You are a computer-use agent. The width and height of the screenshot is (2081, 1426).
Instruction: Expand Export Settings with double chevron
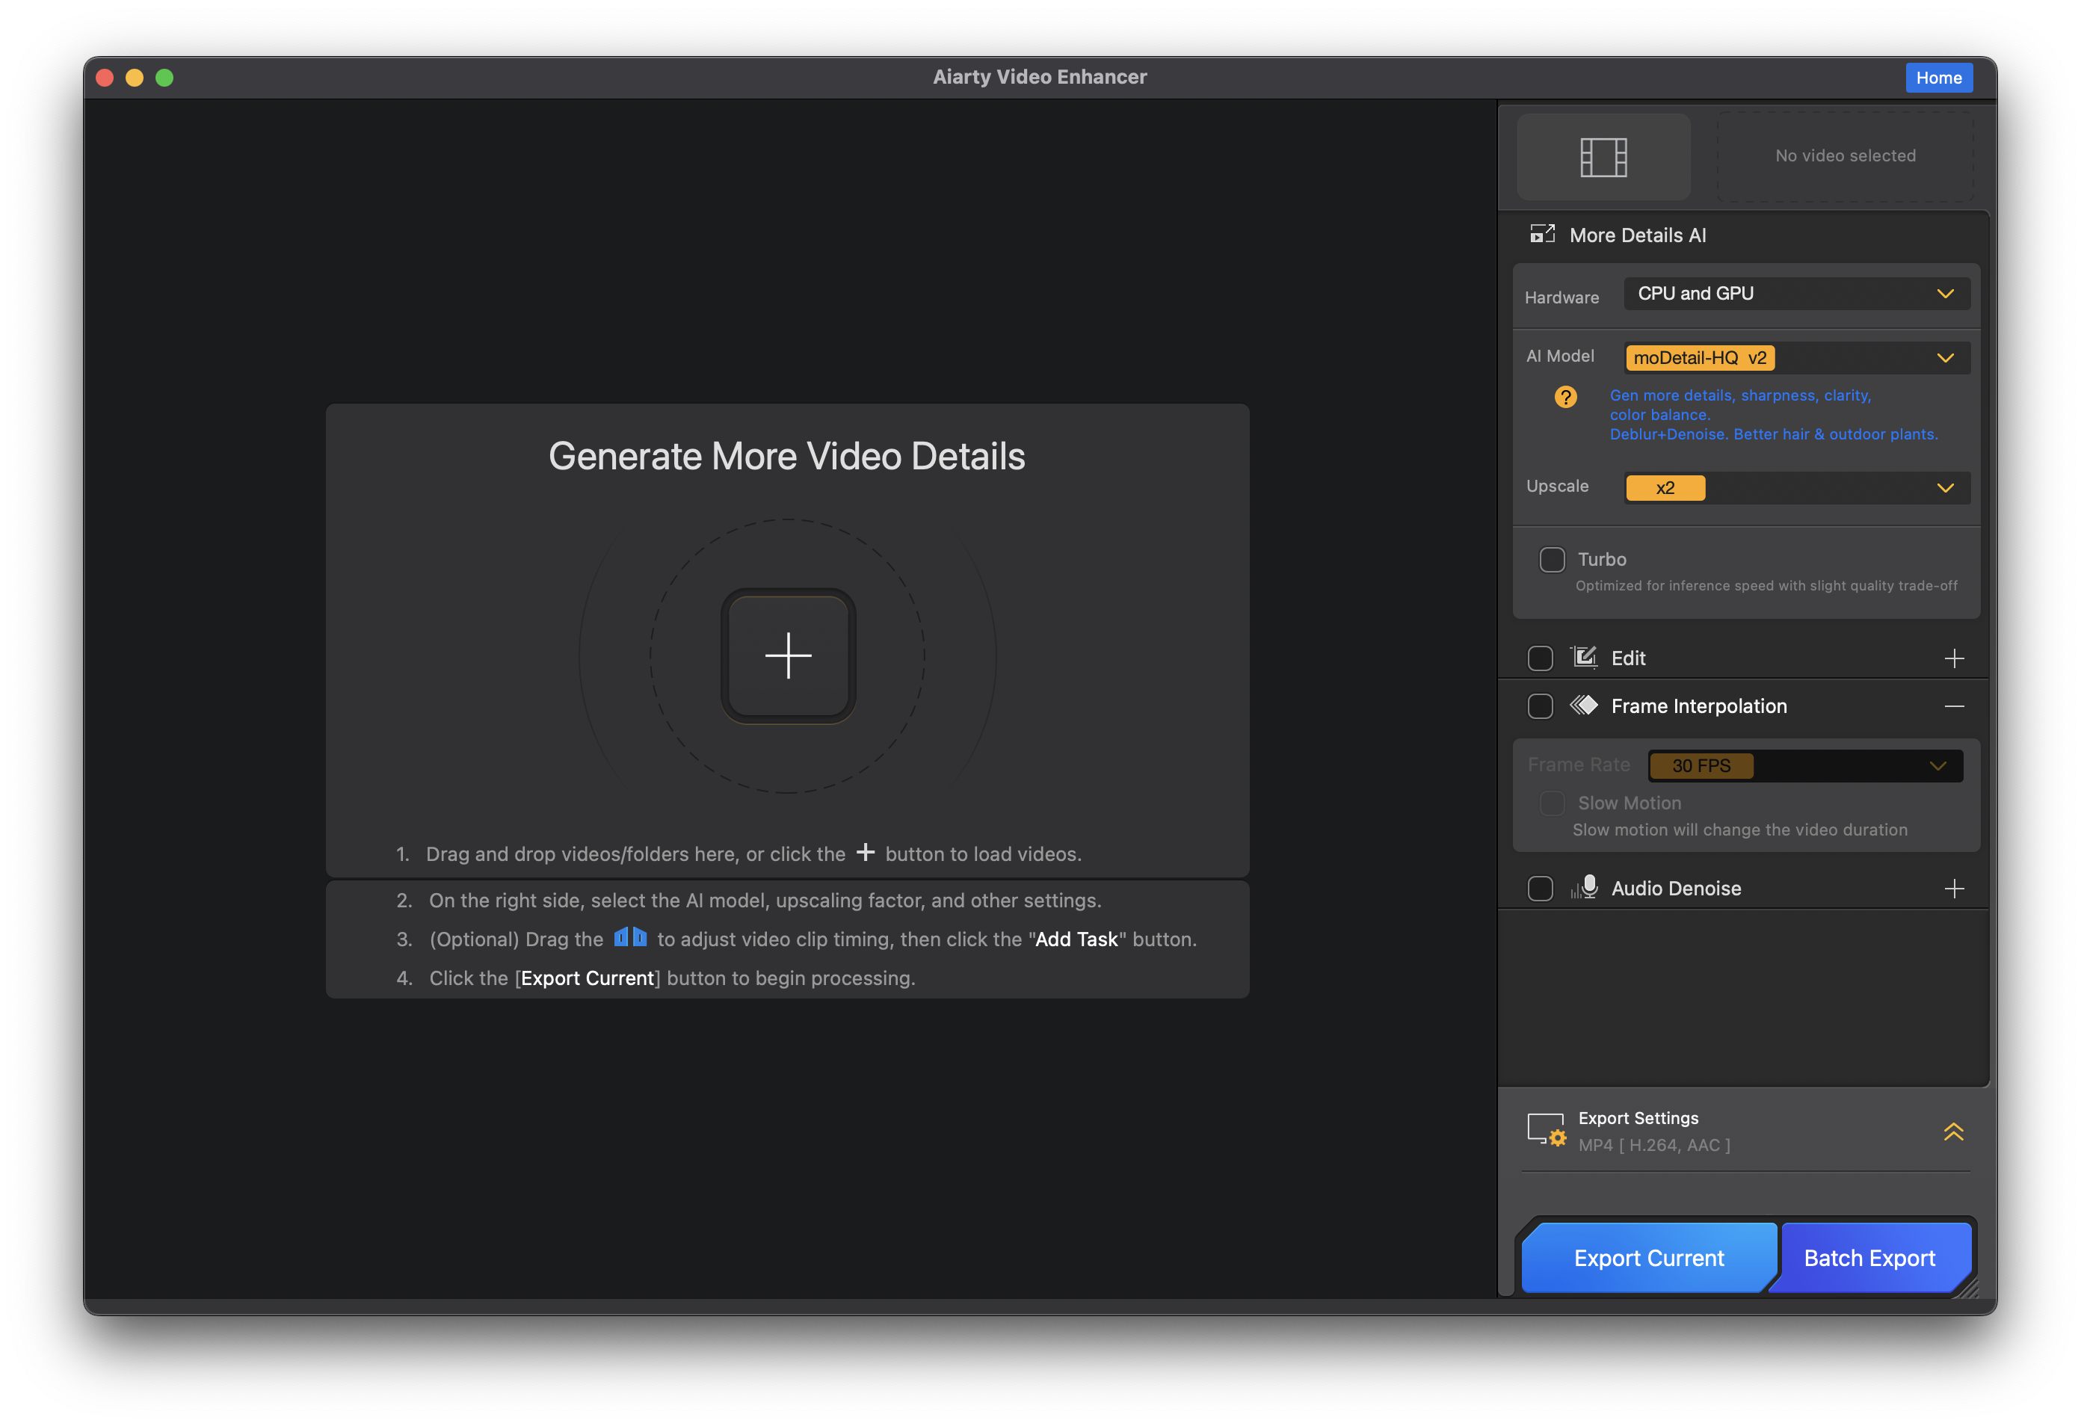[1953, 1132]
